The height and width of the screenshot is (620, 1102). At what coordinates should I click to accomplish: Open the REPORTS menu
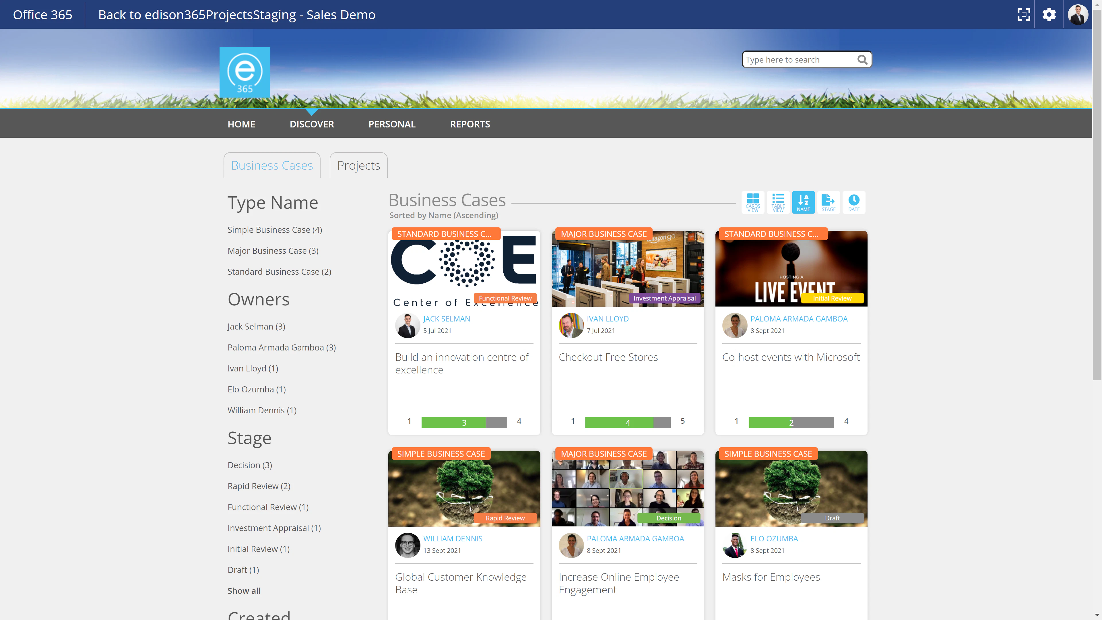pyautogui.click(x=470, y=124)
